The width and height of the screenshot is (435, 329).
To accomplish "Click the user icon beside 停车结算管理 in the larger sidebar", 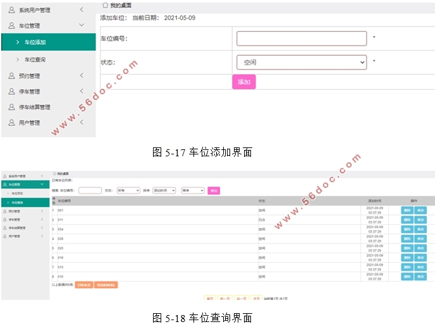I will (x=11, y=107).
